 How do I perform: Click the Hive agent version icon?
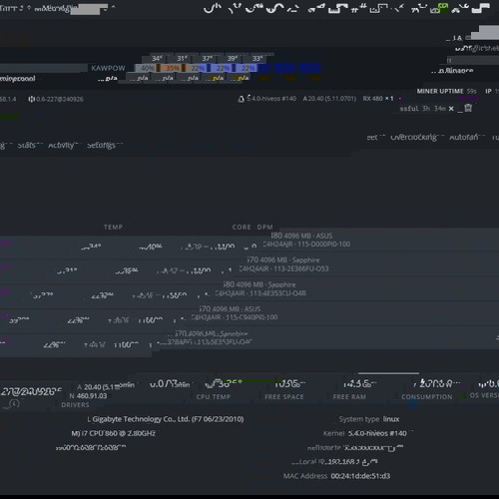32,99
